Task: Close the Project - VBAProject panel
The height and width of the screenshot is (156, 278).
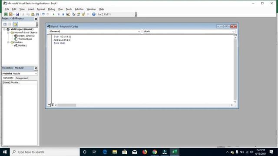Action: tap(36, 19)
